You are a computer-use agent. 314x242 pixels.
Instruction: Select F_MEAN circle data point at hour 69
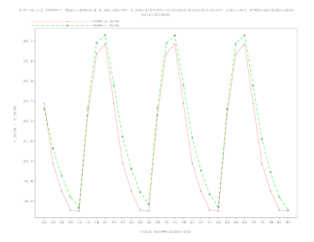pos(245,35)
